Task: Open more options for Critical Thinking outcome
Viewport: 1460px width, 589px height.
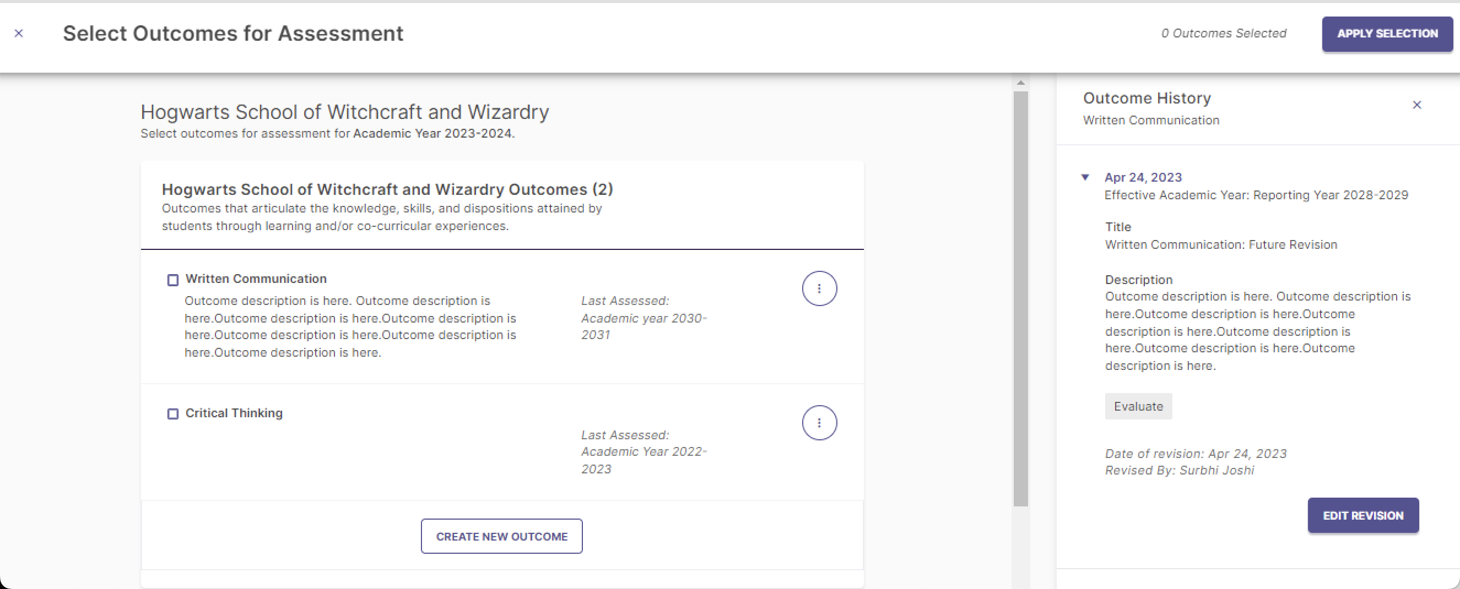Action: 819,423
